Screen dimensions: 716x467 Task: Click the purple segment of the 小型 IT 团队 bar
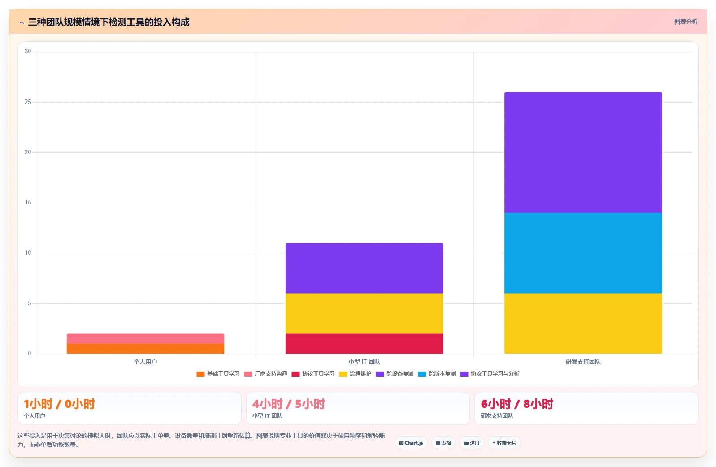(364, 268)
